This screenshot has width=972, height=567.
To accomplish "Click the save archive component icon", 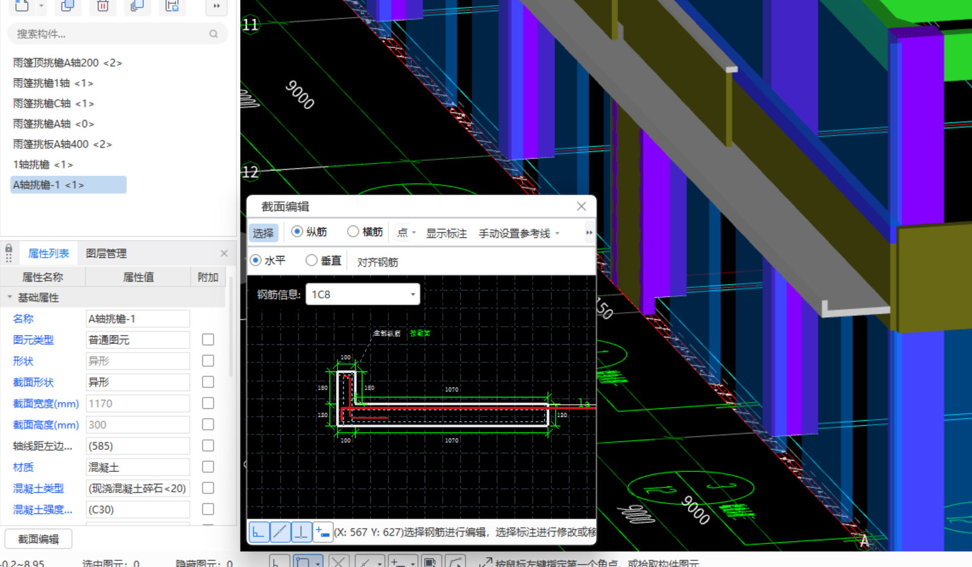I will point(172,6).
